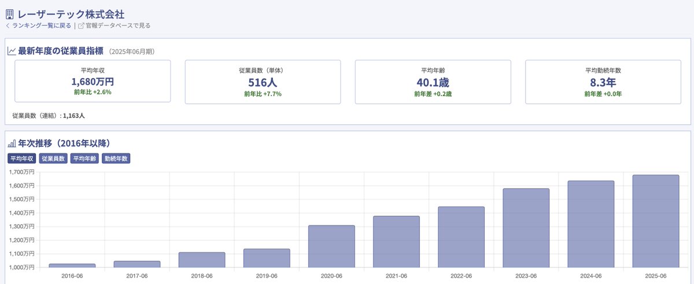Click the 1,000万円 y-axis label
694x284 pixels.
pos(22,267)
